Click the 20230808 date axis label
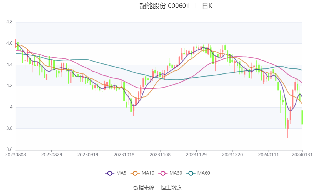315x191 pixels. click(x=16, y=155)
